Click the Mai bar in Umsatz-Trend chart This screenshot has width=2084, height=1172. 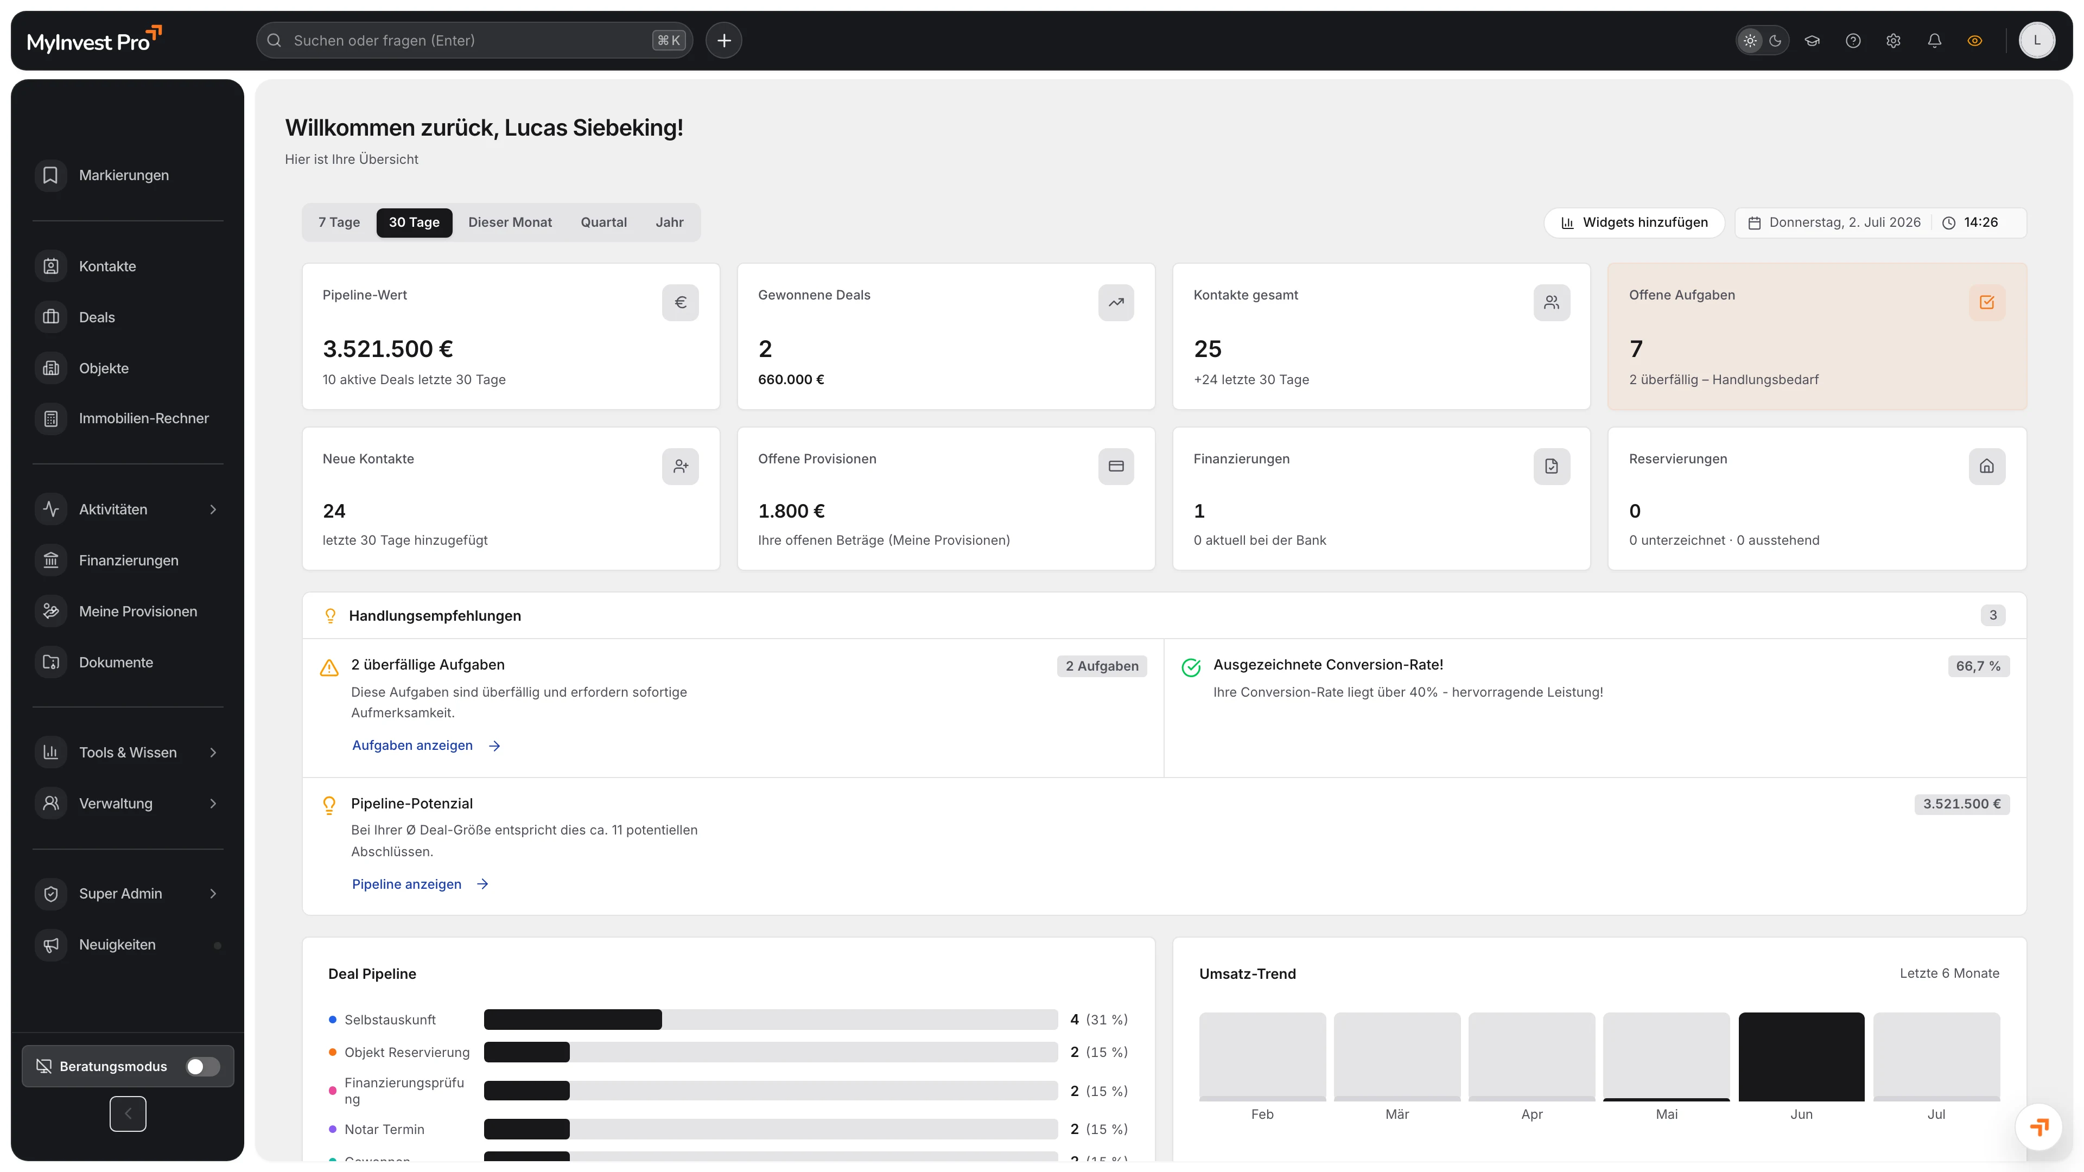tap(1666, 1056)
